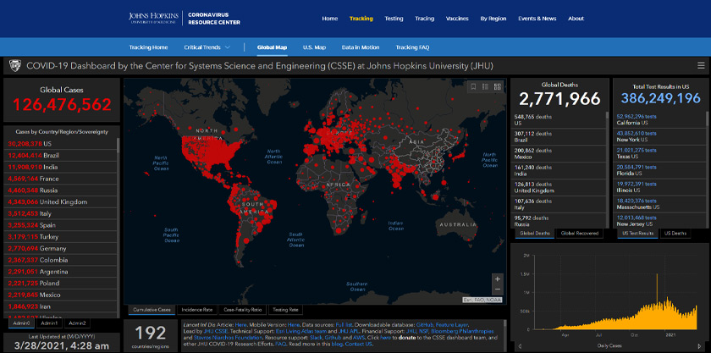
Task: Click the France row in the cases list
Action: pos(60,179)
